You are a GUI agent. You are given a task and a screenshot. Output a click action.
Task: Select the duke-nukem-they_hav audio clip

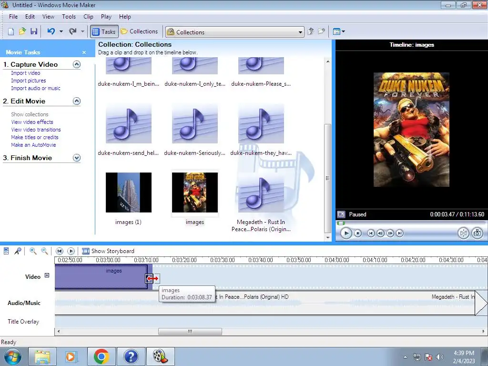click(261, 123)
